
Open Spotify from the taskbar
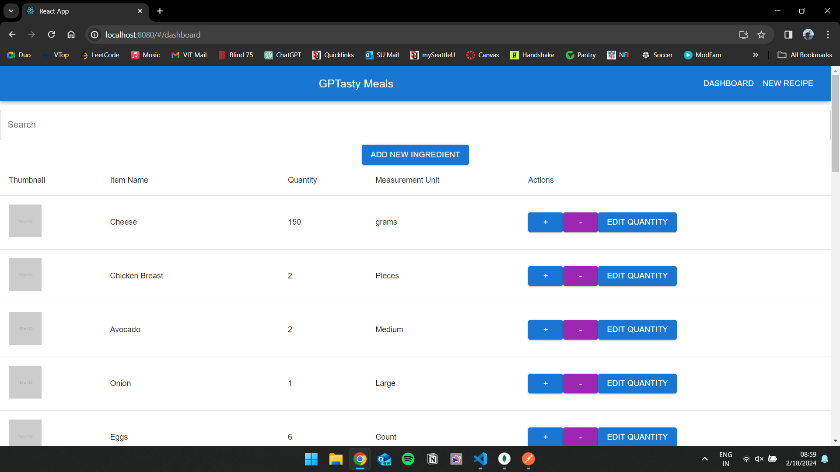coord(408,459)
